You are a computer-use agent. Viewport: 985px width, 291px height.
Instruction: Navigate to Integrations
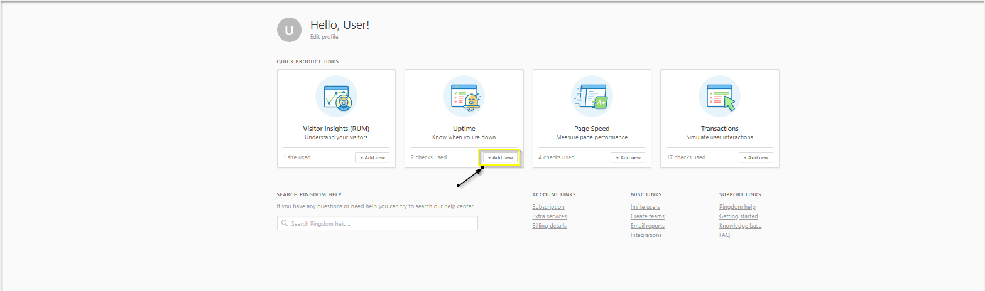pyautogui.click(x=646, y=235)
